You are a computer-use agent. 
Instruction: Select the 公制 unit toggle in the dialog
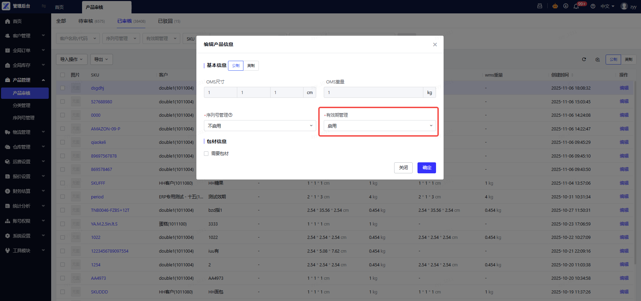coord(236,66)
